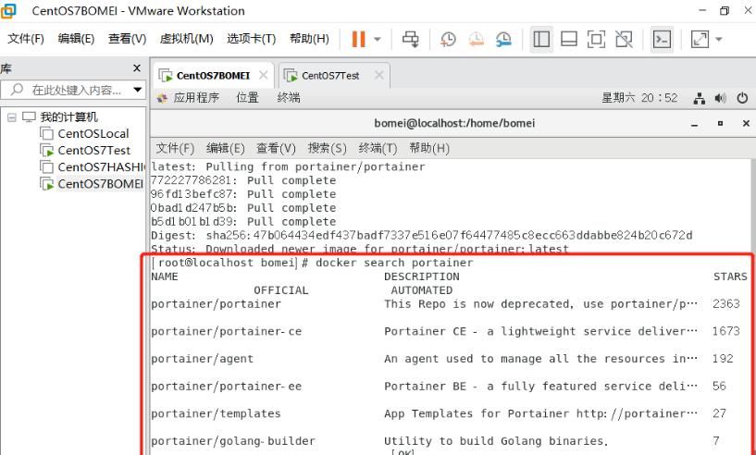The image size is (756, 455).
Task: Open the terminal 帮助(H) menu
Action: 429,148
